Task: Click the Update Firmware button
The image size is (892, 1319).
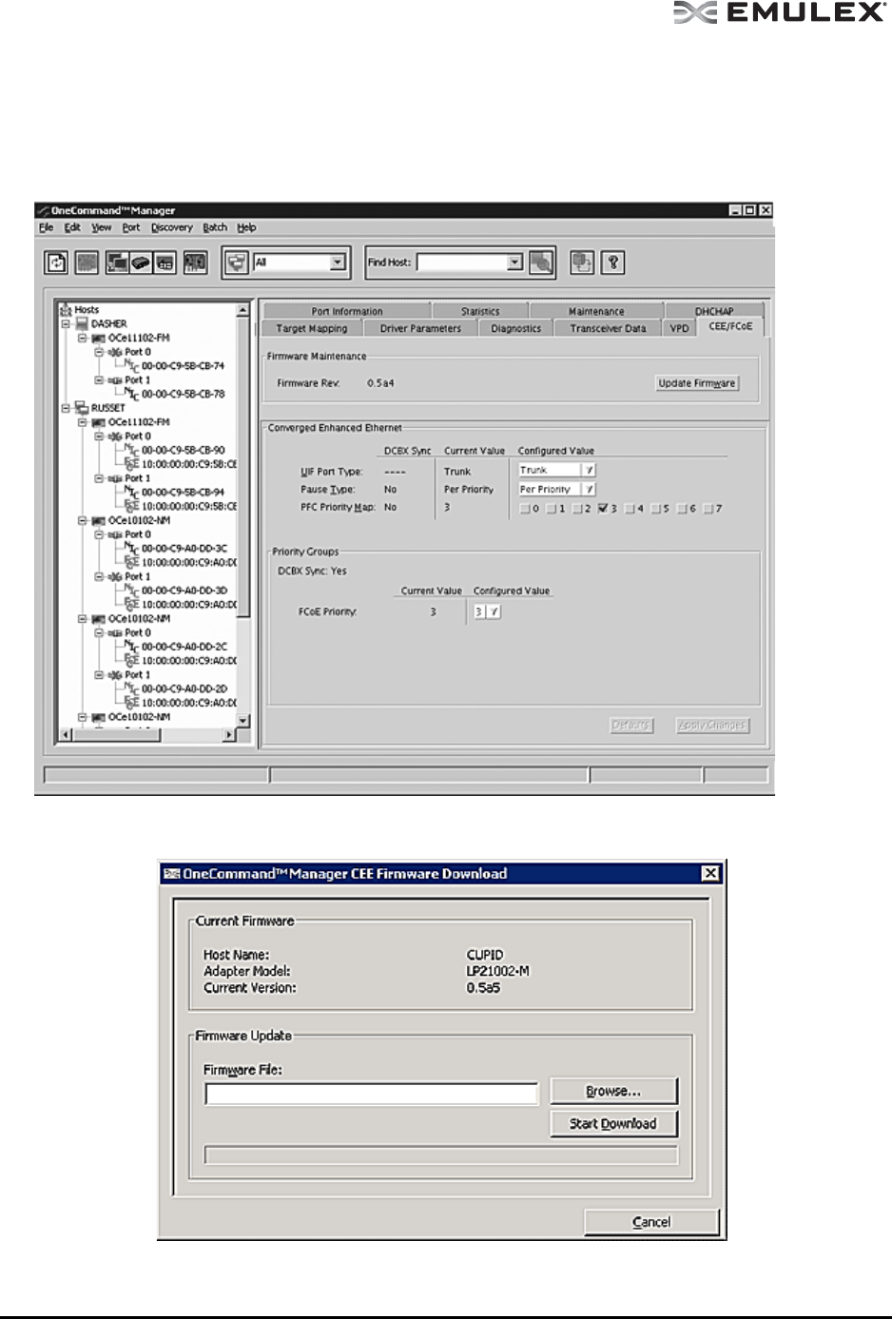Action: [x=697, y=383]
